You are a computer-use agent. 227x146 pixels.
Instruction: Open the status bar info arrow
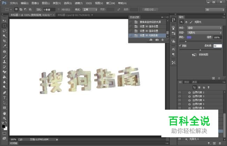click(x=57, y=140)
